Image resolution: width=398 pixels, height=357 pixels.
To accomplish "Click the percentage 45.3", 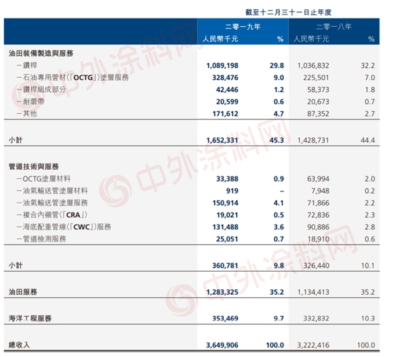I will pos(277,140).
